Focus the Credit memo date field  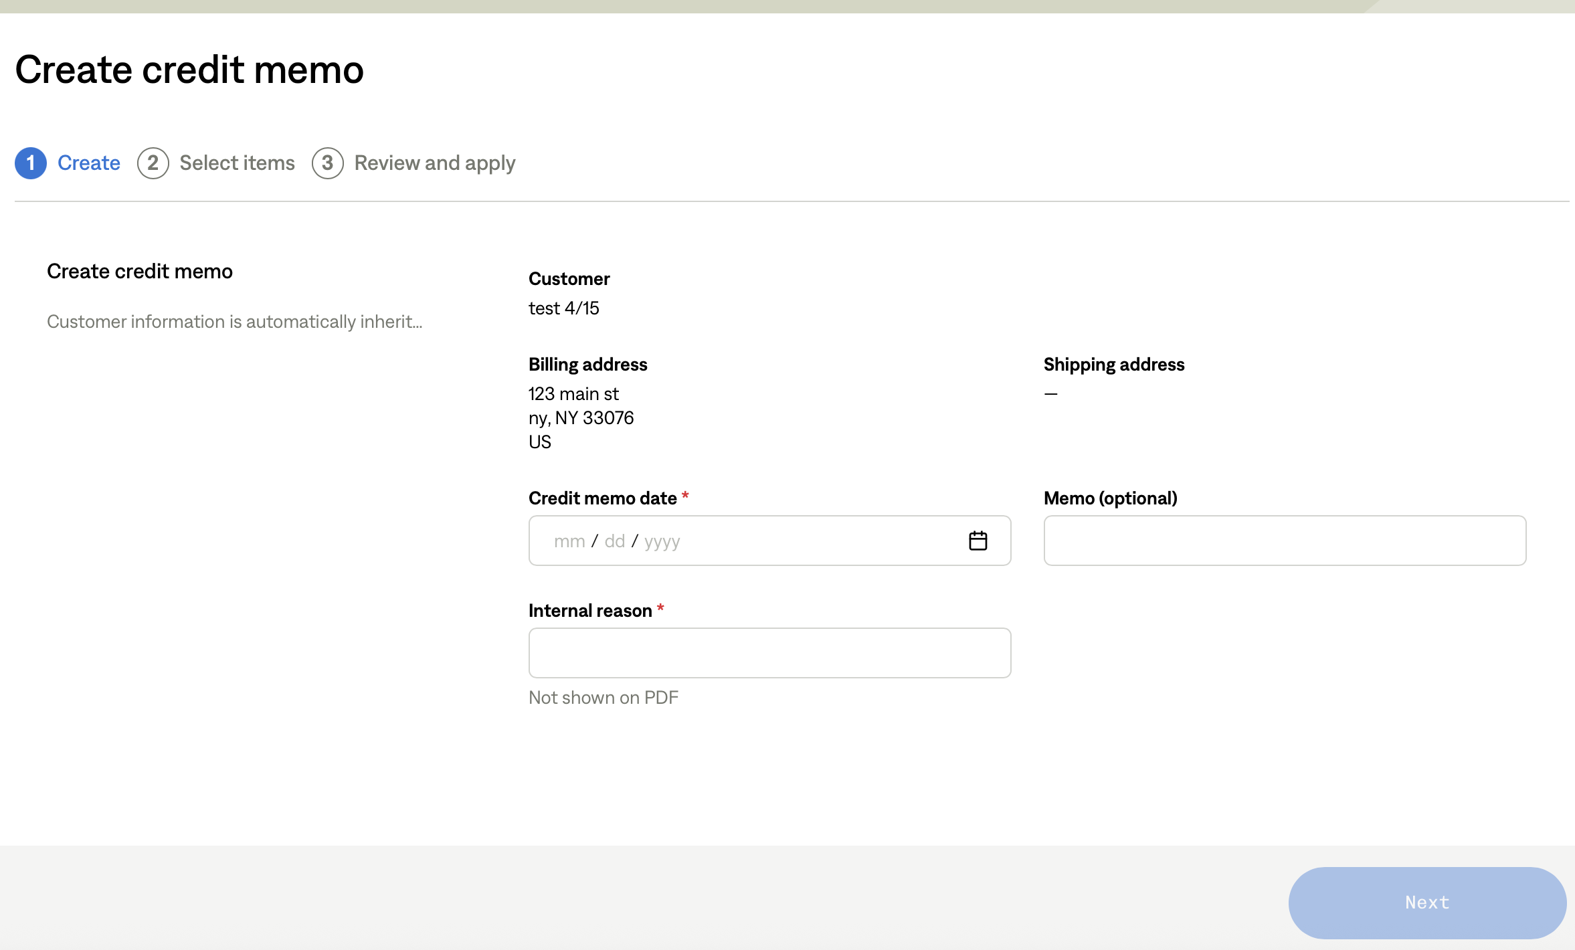803,541
